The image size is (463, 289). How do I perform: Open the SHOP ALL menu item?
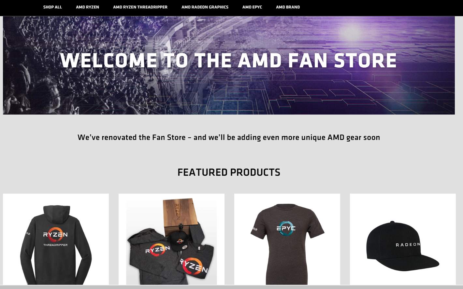[x=52, y=7]
